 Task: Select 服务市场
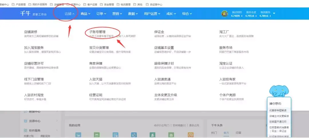click(x=226, y=48)
